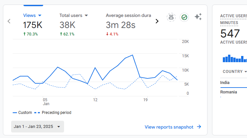Open the Total users metric dropdown
Image resolution: width=247 pixels, height=138 pixels.
coord(74,15)
